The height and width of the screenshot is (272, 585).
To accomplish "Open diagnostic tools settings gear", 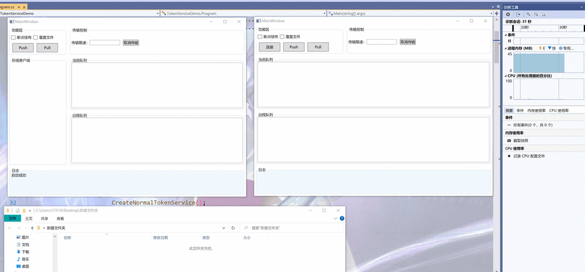I will click(508, 14).
